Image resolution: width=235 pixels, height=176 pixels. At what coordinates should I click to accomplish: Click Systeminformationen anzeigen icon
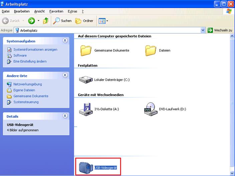coord(9,50)
